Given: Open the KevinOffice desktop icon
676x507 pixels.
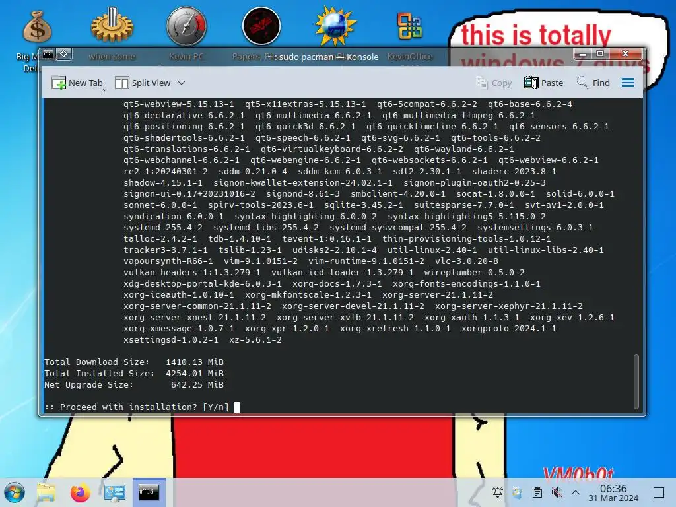Looking at the screenshot, I should pyautogui.click(x=410, y=26).
